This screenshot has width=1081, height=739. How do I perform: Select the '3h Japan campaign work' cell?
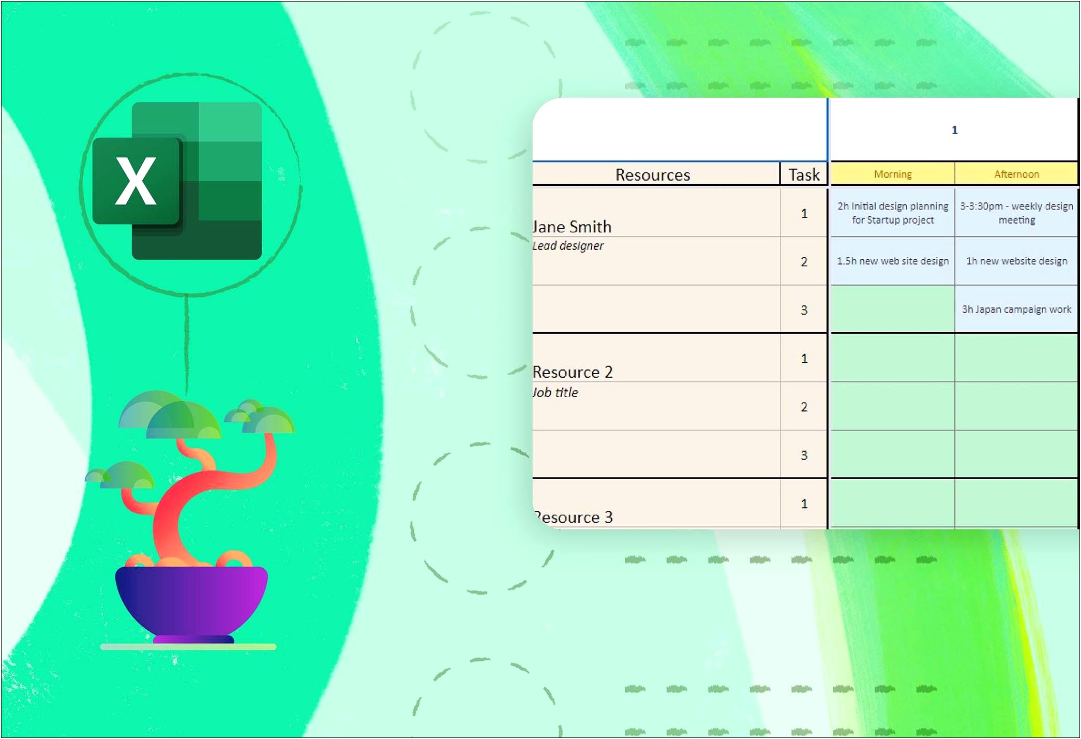tap(1016, 309)
